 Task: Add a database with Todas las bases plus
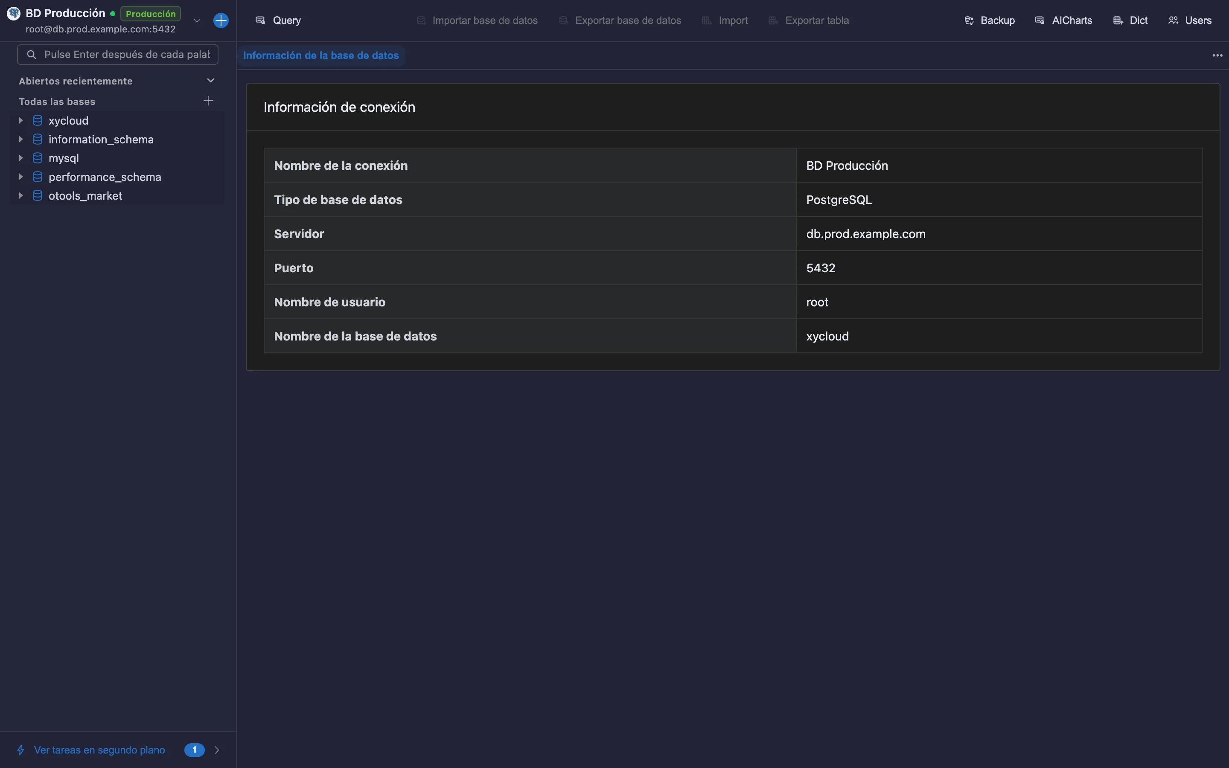coord(208,101)
